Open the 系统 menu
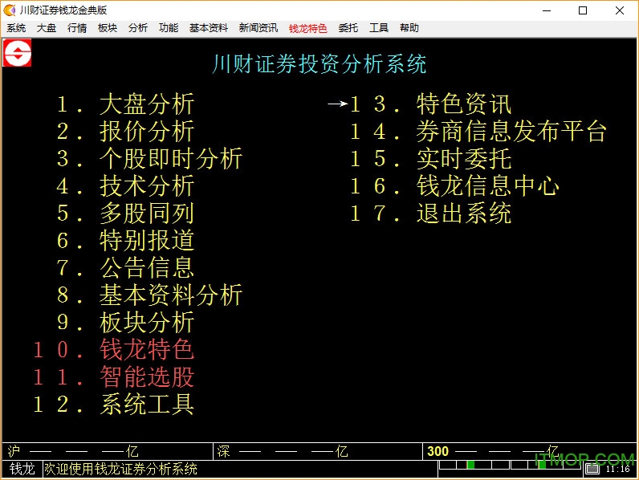The width and height of the screenshot is (639, 480). coord(16,28)
